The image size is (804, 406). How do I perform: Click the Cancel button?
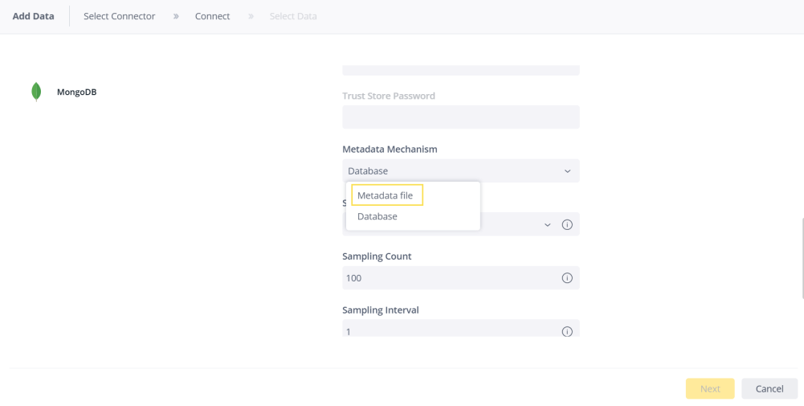tap(769, 388)
